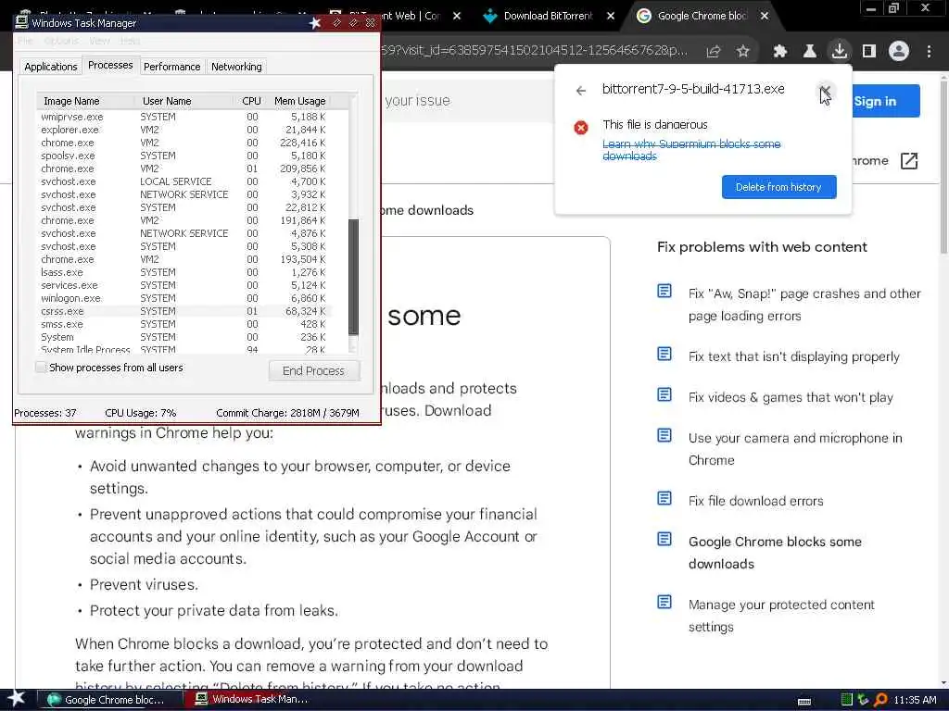The height and width of the screenshot is (711, 949).
Task: Open the article icon for videos & games
Action: [x=664, y=394]
